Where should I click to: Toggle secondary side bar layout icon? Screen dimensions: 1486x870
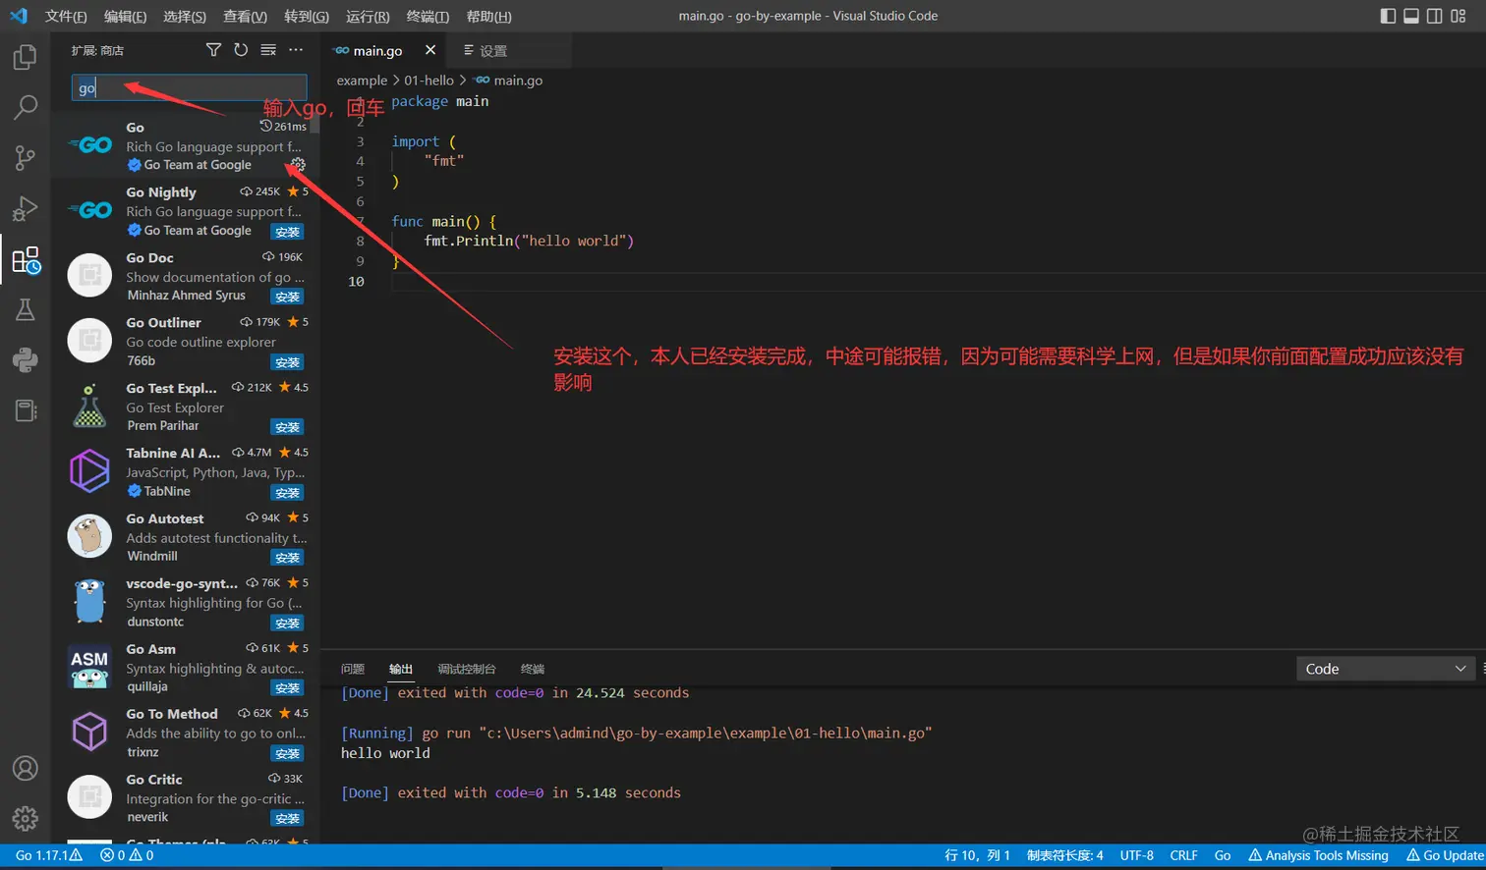[x=1435, y=16]
